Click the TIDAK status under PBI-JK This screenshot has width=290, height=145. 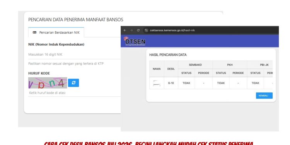(x=256, y=83)
